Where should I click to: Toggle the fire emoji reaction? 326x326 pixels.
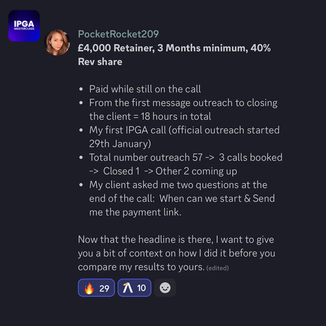(x=96, y=288)
